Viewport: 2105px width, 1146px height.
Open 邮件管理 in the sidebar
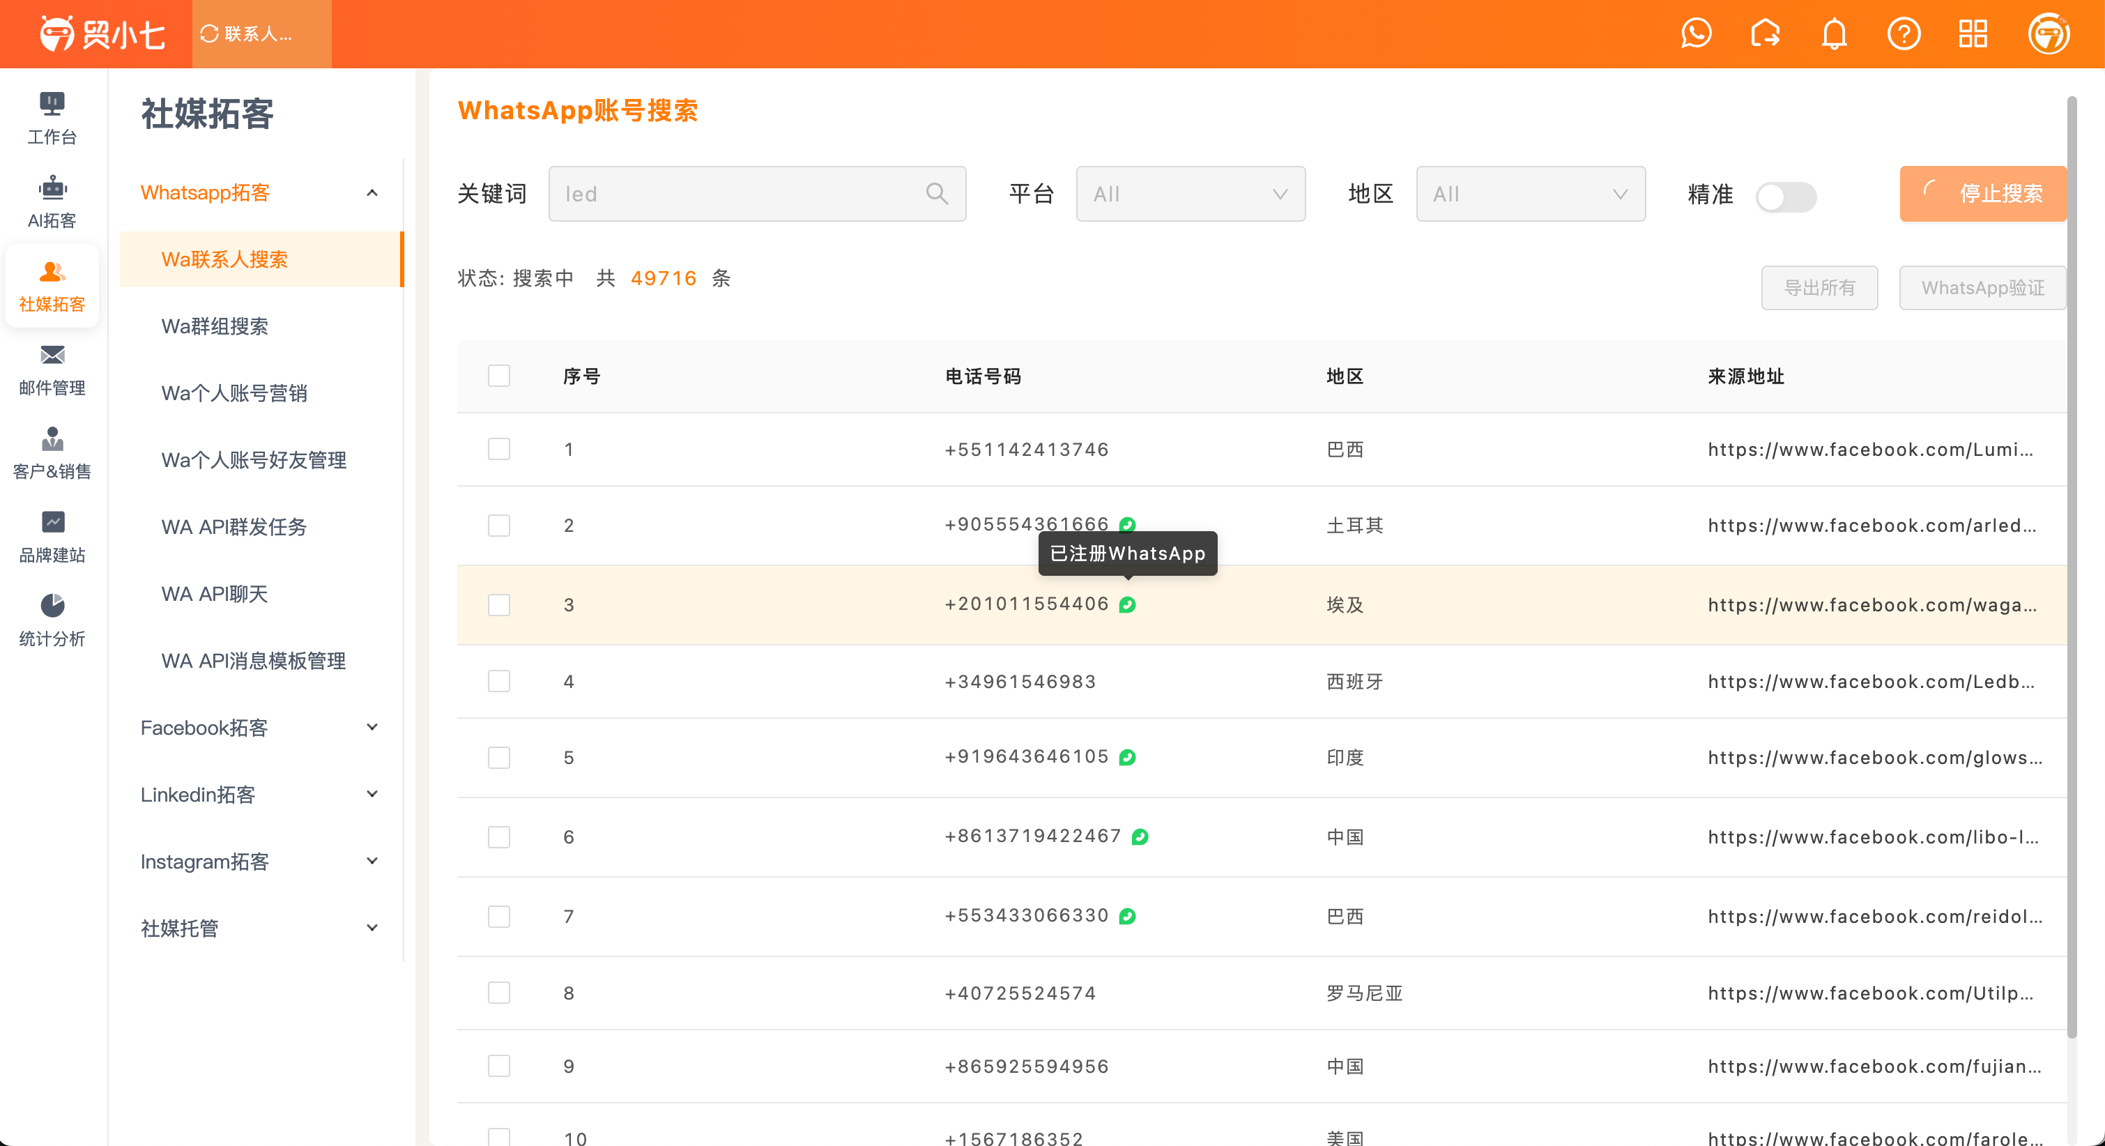(x=52, y=369)
